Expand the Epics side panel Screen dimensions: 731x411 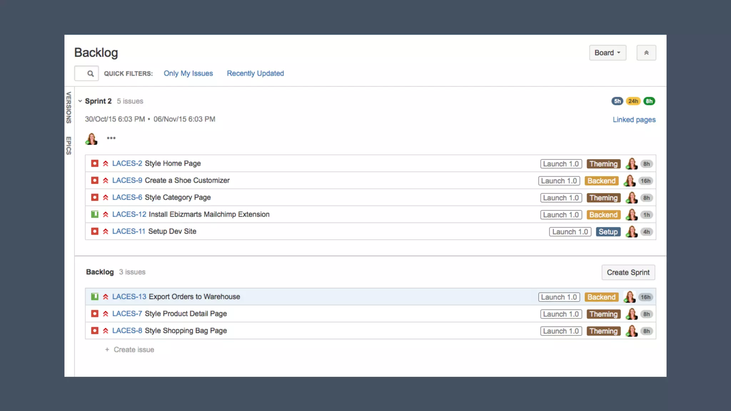coord(69,146)
